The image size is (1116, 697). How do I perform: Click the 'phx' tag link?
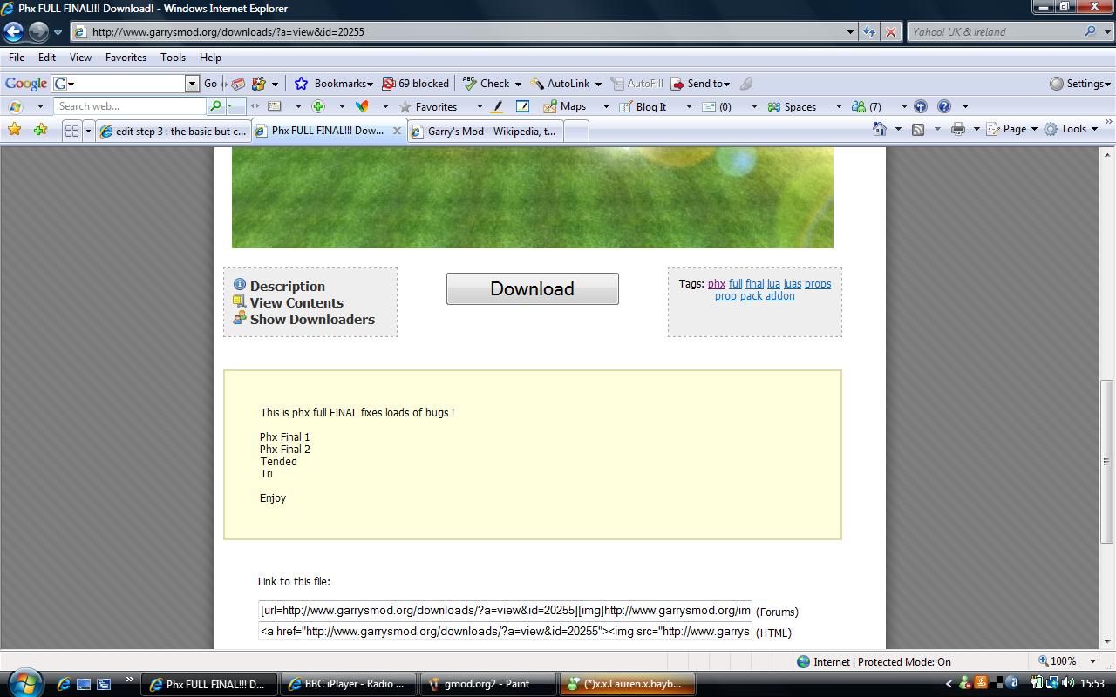pos(717,284)
